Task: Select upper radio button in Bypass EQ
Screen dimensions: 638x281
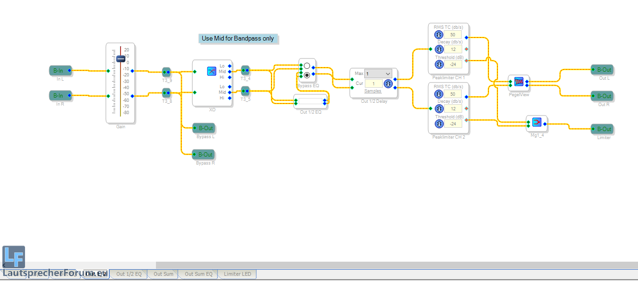Action: pos(307,66)
